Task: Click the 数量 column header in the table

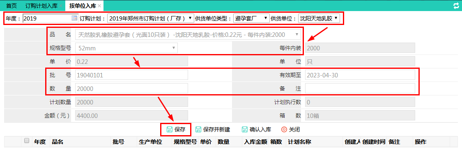Action: 224,142
